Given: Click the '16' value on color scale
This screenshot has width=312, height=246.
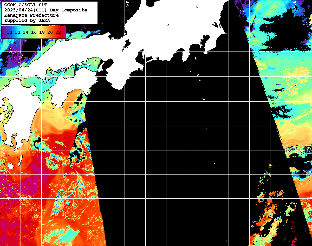Looking at the screenshot, I should (34, 32).
